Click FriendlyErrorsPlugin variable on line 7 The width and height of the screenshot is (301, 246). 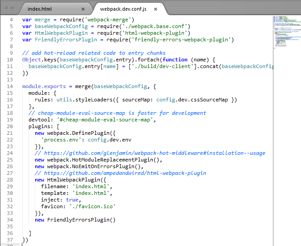[x=66, y=40]
